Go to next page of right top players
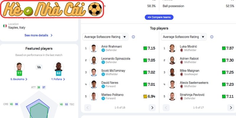This screenshot has height=118, width=236. pos(230,108)
